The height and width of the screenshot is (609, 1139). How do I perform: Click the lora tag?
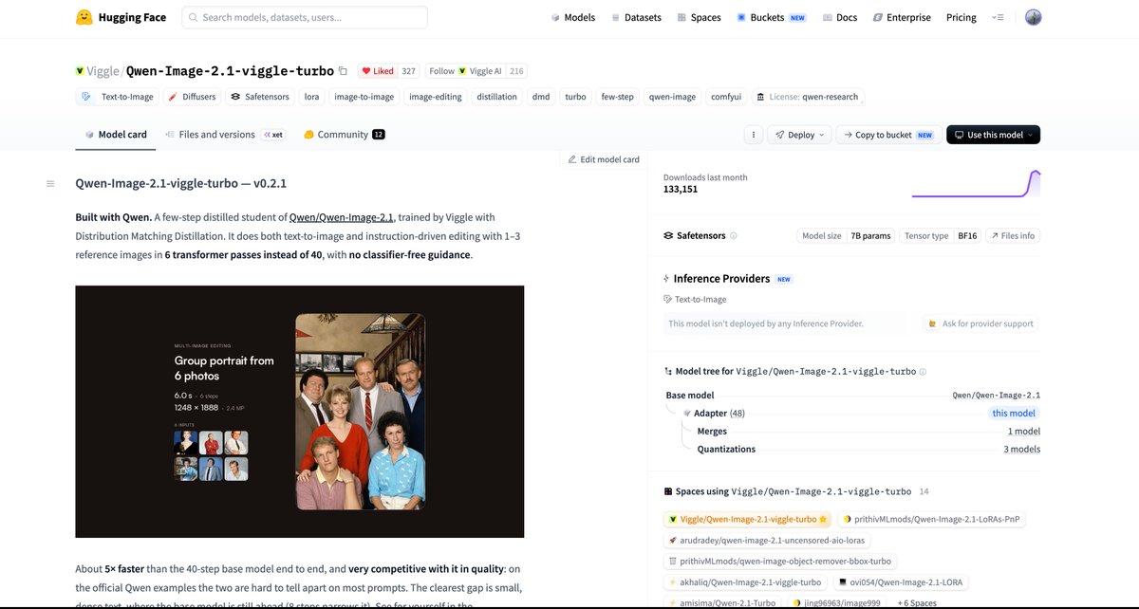pos(311,97)
